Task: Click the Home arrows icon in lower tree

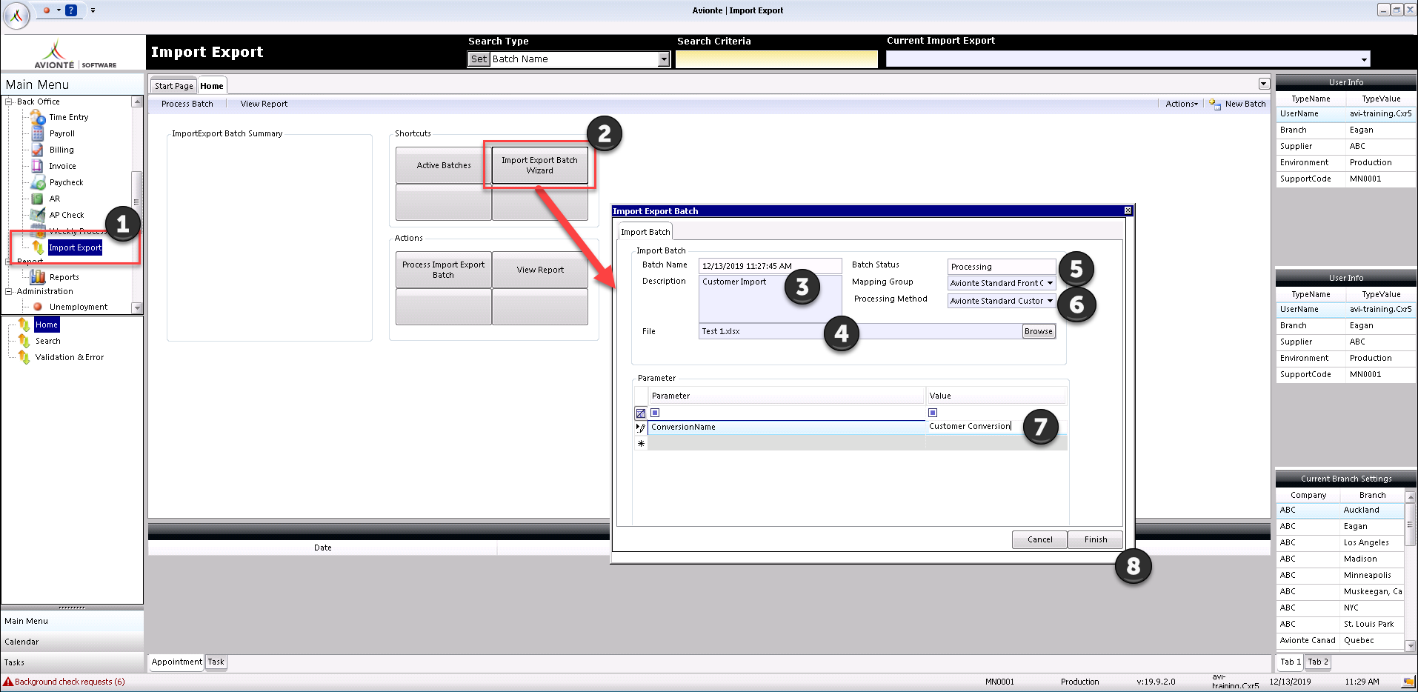Action: click(x=24, y=325)
